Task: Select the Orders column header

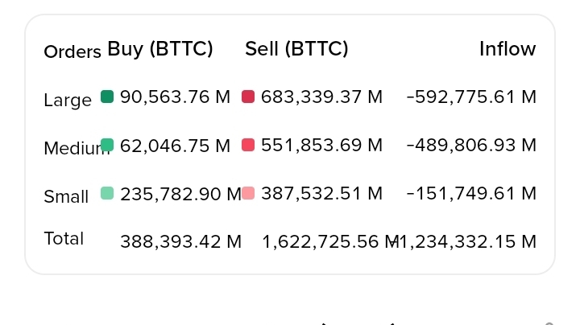Action: click(72, 52)
